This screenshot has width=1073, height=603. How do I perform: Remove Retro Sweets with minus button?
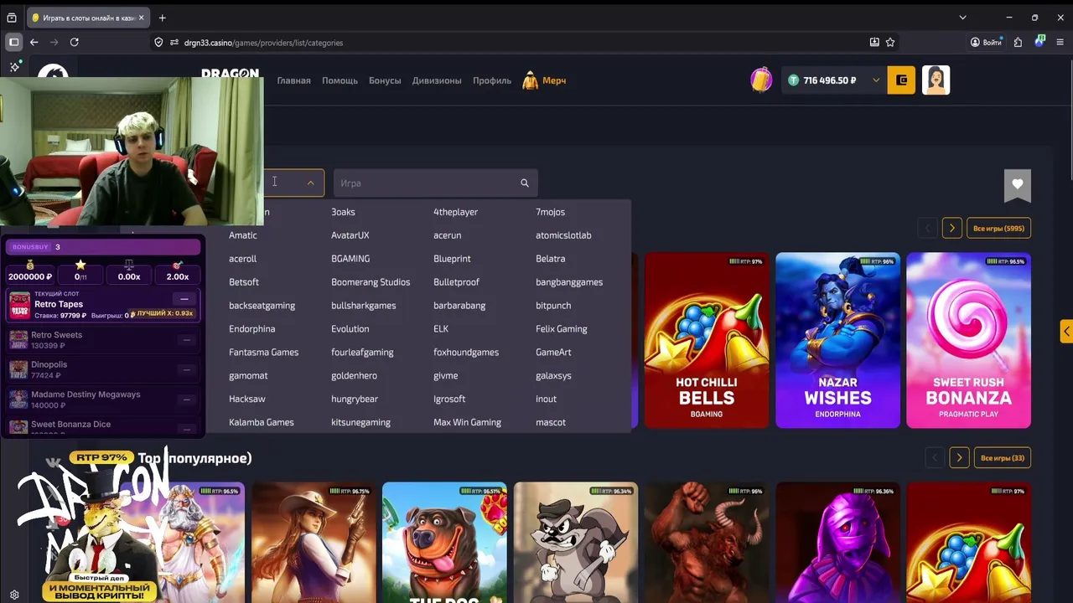point(187,340)
